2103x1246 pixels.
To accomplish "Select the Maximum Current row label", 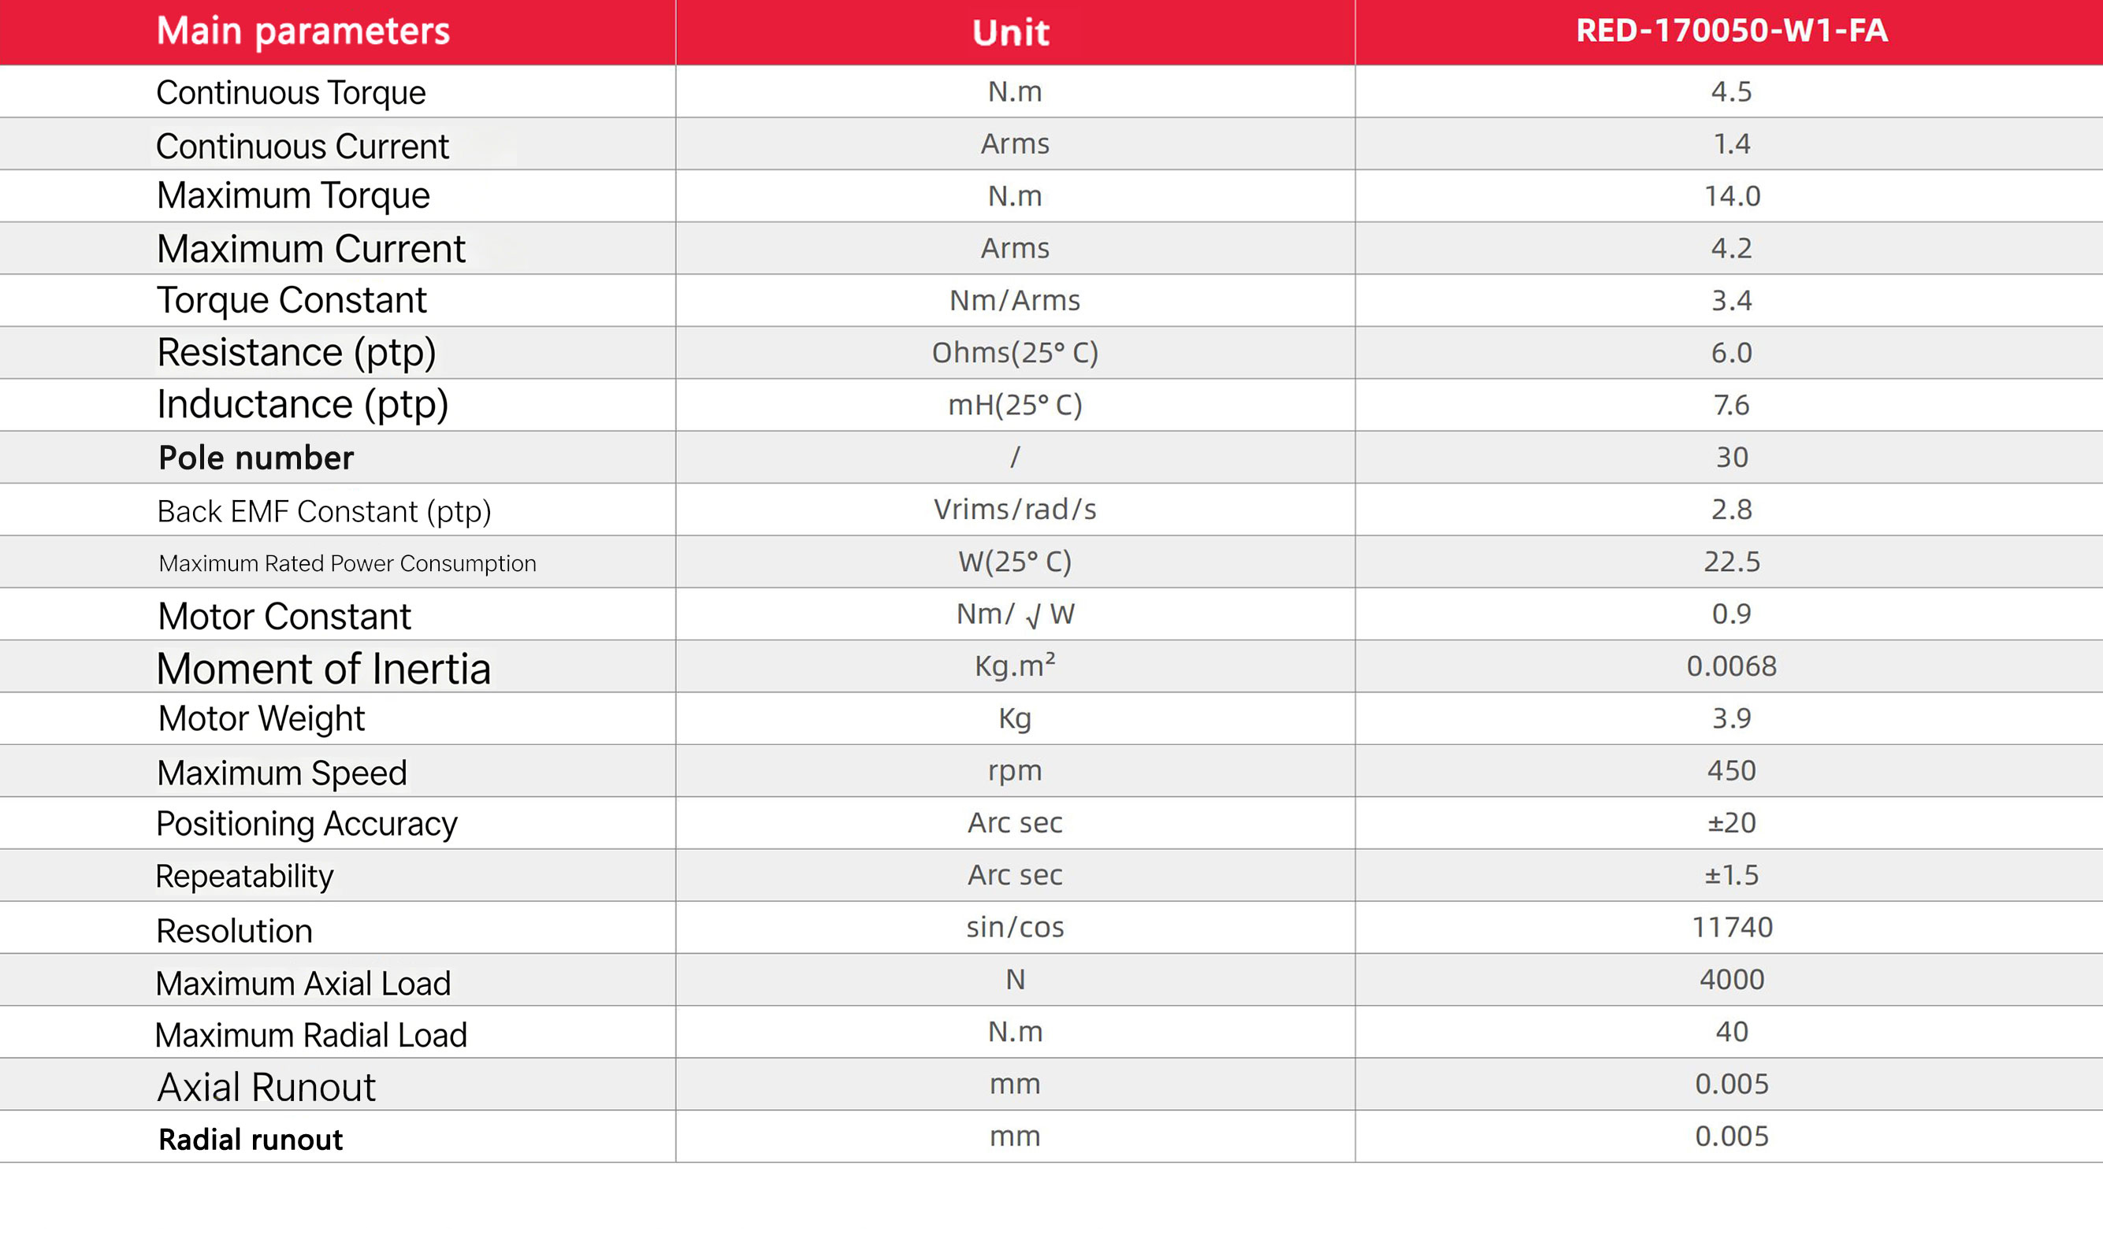I will [x=310, y=249].
